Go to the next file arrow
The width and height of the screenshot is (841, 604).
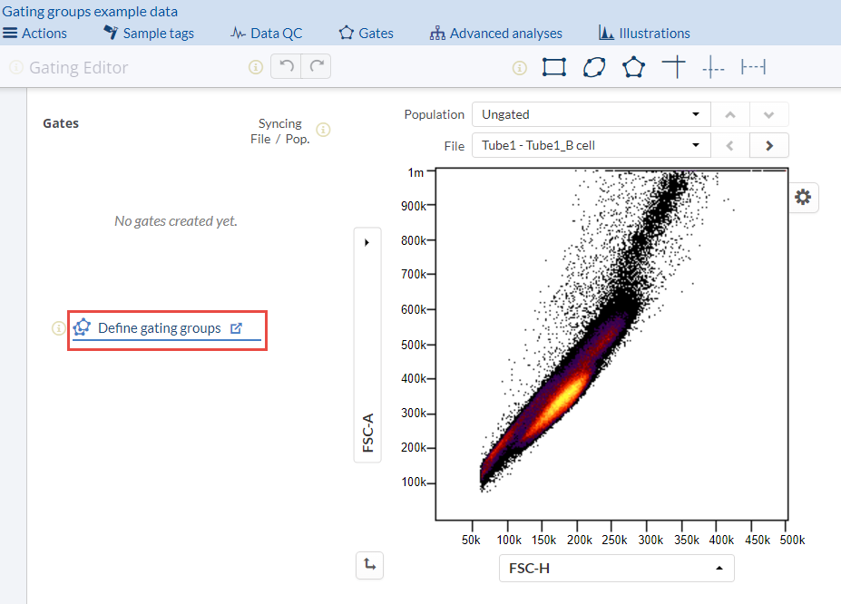point(769,145)
